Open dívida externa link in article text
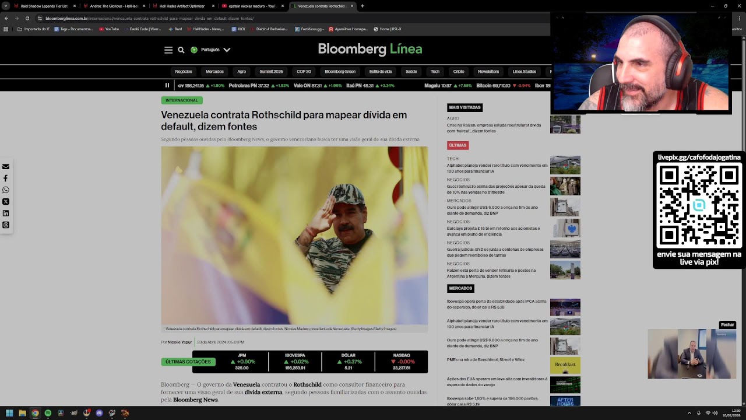Image resolution: width=746 pixels, height=420 pixels. click(x=263, y=392)
